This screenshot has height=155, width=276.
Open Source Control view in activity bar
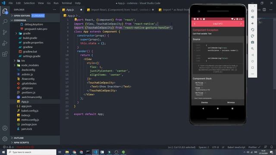pos(5,32)
